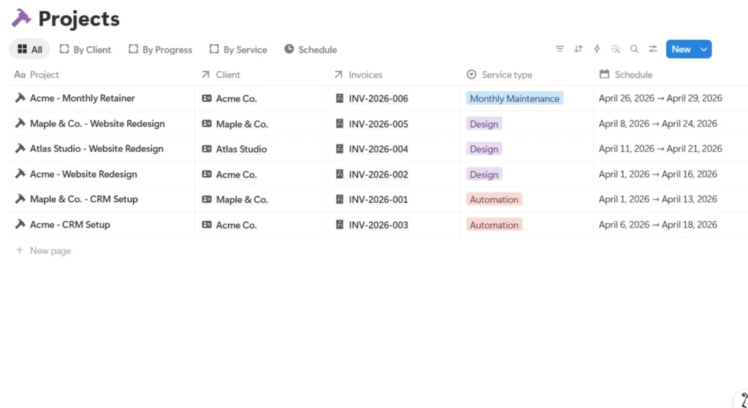This screenshot has height=408, width=748.
Task: Click invoice icon beside INV-2026-006
Action: point(340,99)
